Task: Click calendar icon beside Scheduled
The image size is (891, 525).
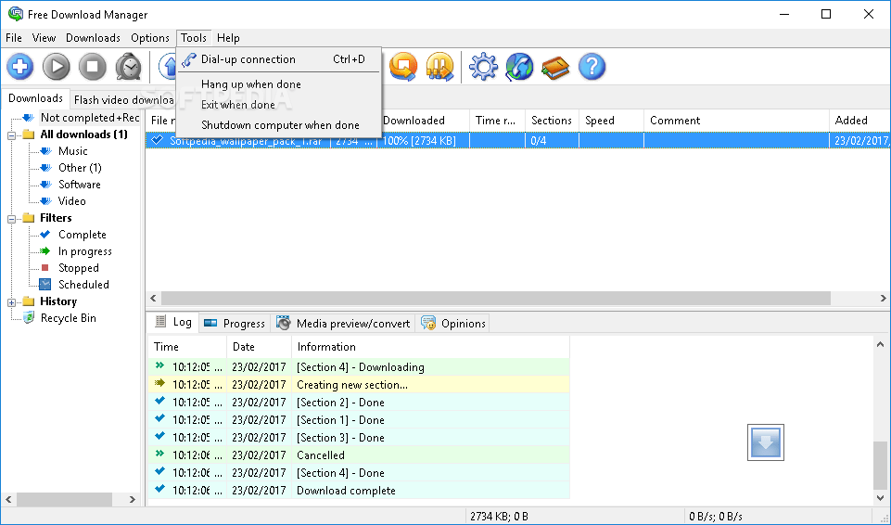Action: click(x=45, y=284)
